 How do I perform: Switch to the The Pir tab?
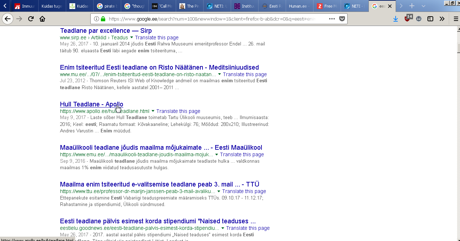click(x=189, y=6)
